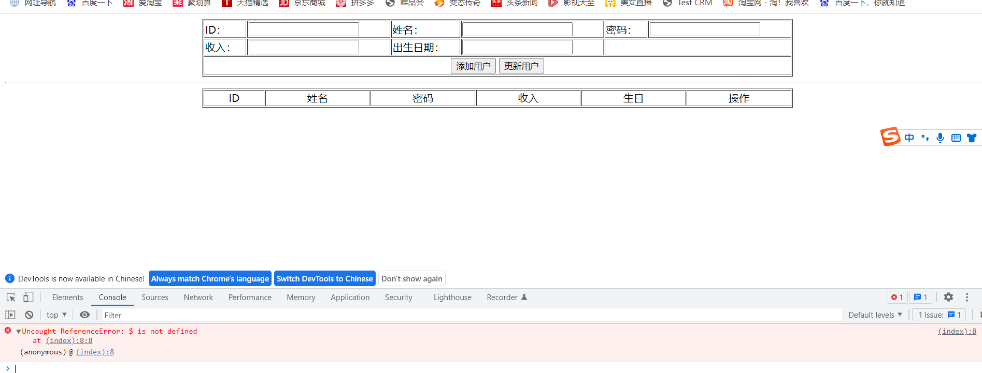Click the Sogou microphone voice input icon
This screenshot has width=982, height=373.
click(940, 138)
